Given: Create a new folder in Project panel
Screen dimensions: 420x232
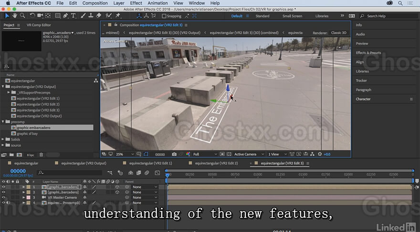Looking at the screenshot, I should point(11,155).
